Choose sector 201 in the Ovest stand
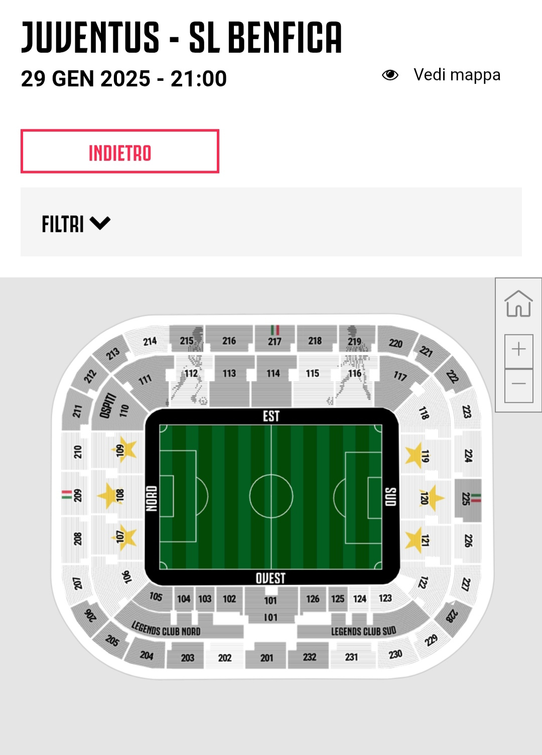The image size is (542, 755). (266, 656)
